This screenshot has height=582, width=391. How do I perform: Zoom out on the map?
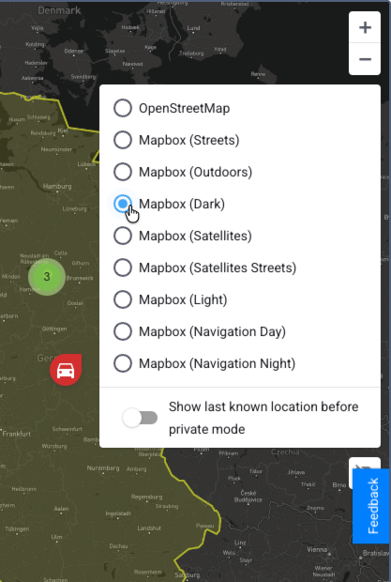[365, 59]
